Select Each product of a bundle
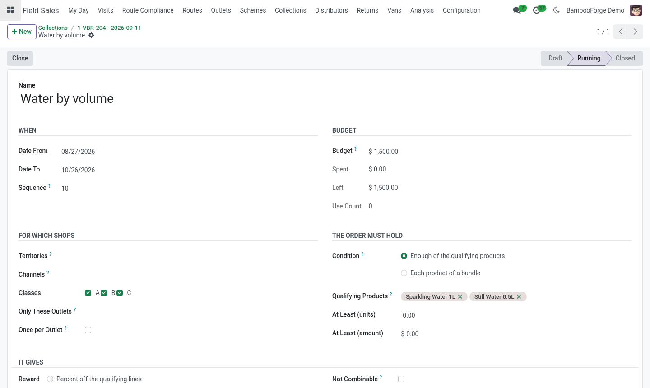This screenshot has width=650, height=388. click(x=404, y=273)
